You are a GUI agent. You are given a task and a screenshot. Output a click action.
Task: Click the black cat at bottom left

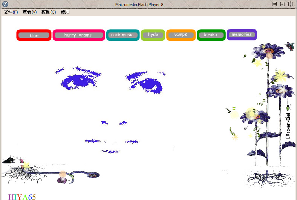[9, 160]
